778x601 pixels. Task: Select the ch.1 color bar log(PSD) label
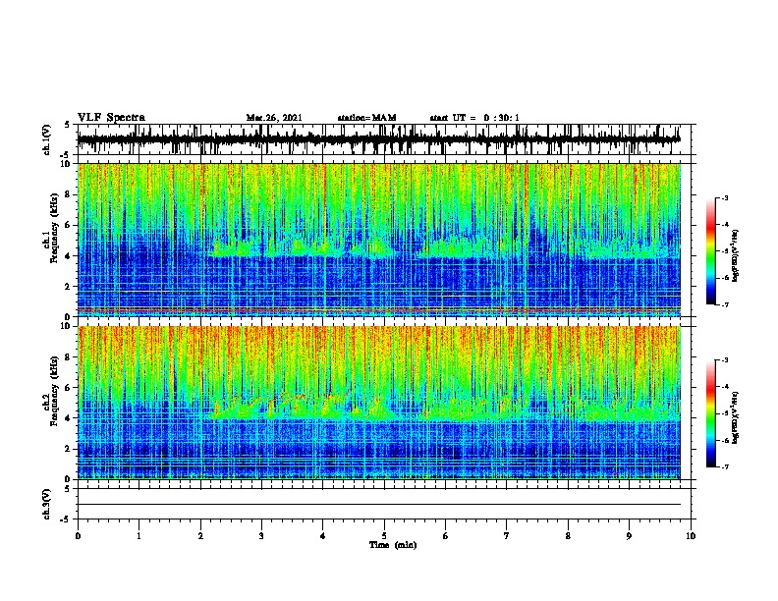[x=736, y=256]
